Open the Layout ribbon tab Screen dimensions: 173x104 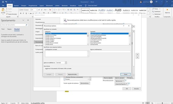click(42, 5)
